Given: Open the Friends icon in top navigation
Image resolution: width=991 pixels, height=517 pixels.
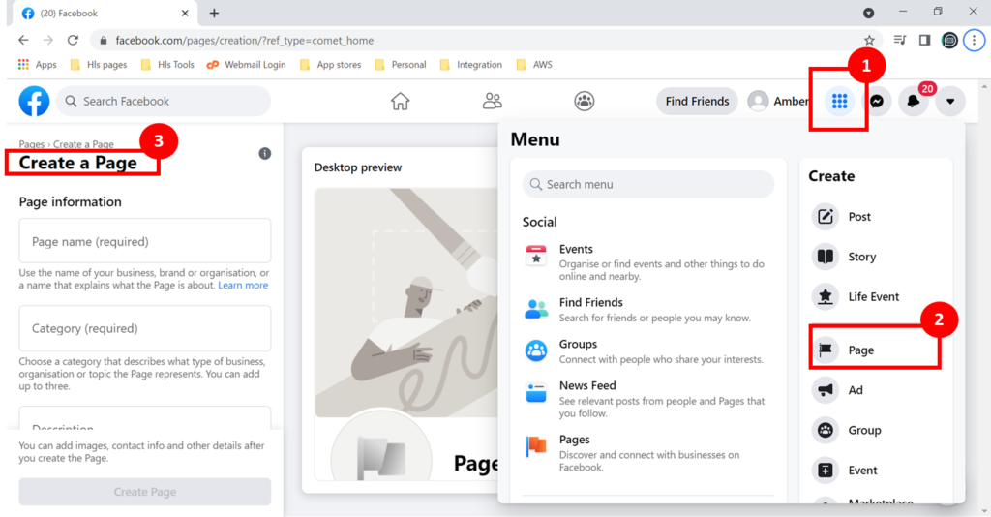Looking at the screenshot, I should (493, 101).
